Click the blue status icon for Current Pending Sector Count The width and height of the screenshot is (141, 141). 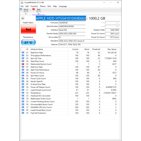[x=23, y=102]
